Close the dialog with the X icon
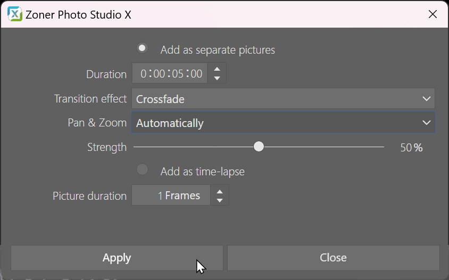The width and height of the screenshot is (449, 280). pyautogui.click(x=433, y=14)
